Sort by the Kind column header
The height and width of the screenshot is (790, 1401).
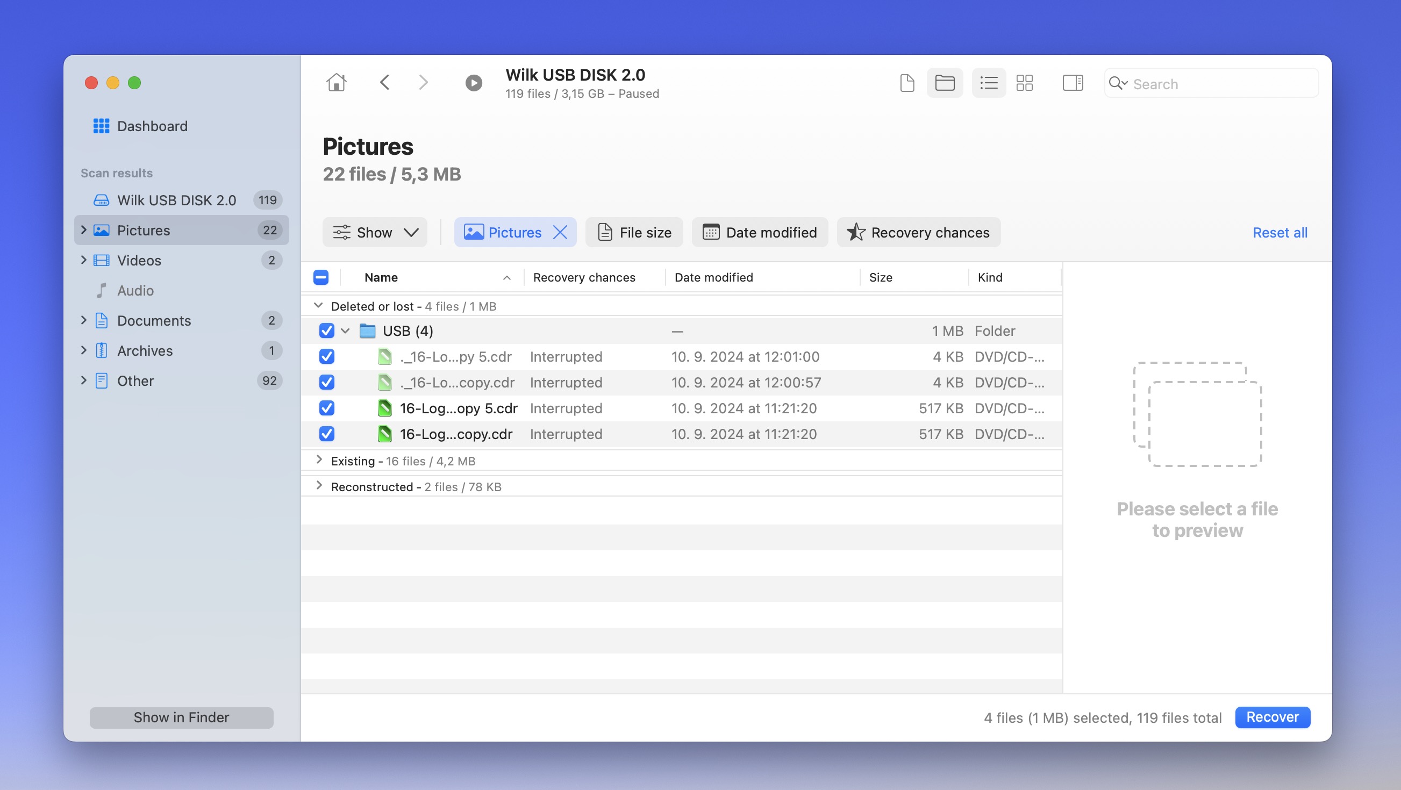[1015, 277]
